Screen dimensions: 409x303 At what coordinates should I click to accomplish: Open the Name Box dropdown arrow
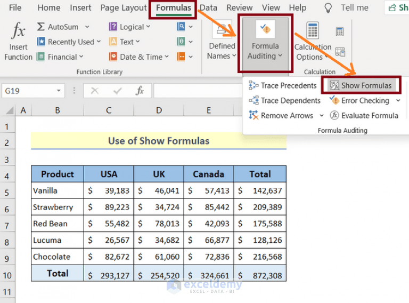point(59,91)
